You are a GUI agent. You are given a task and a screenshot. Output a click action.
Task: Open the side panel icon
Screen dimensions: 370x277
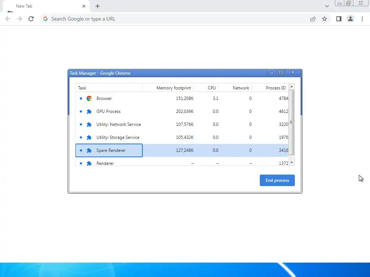[x=339, y=19]
